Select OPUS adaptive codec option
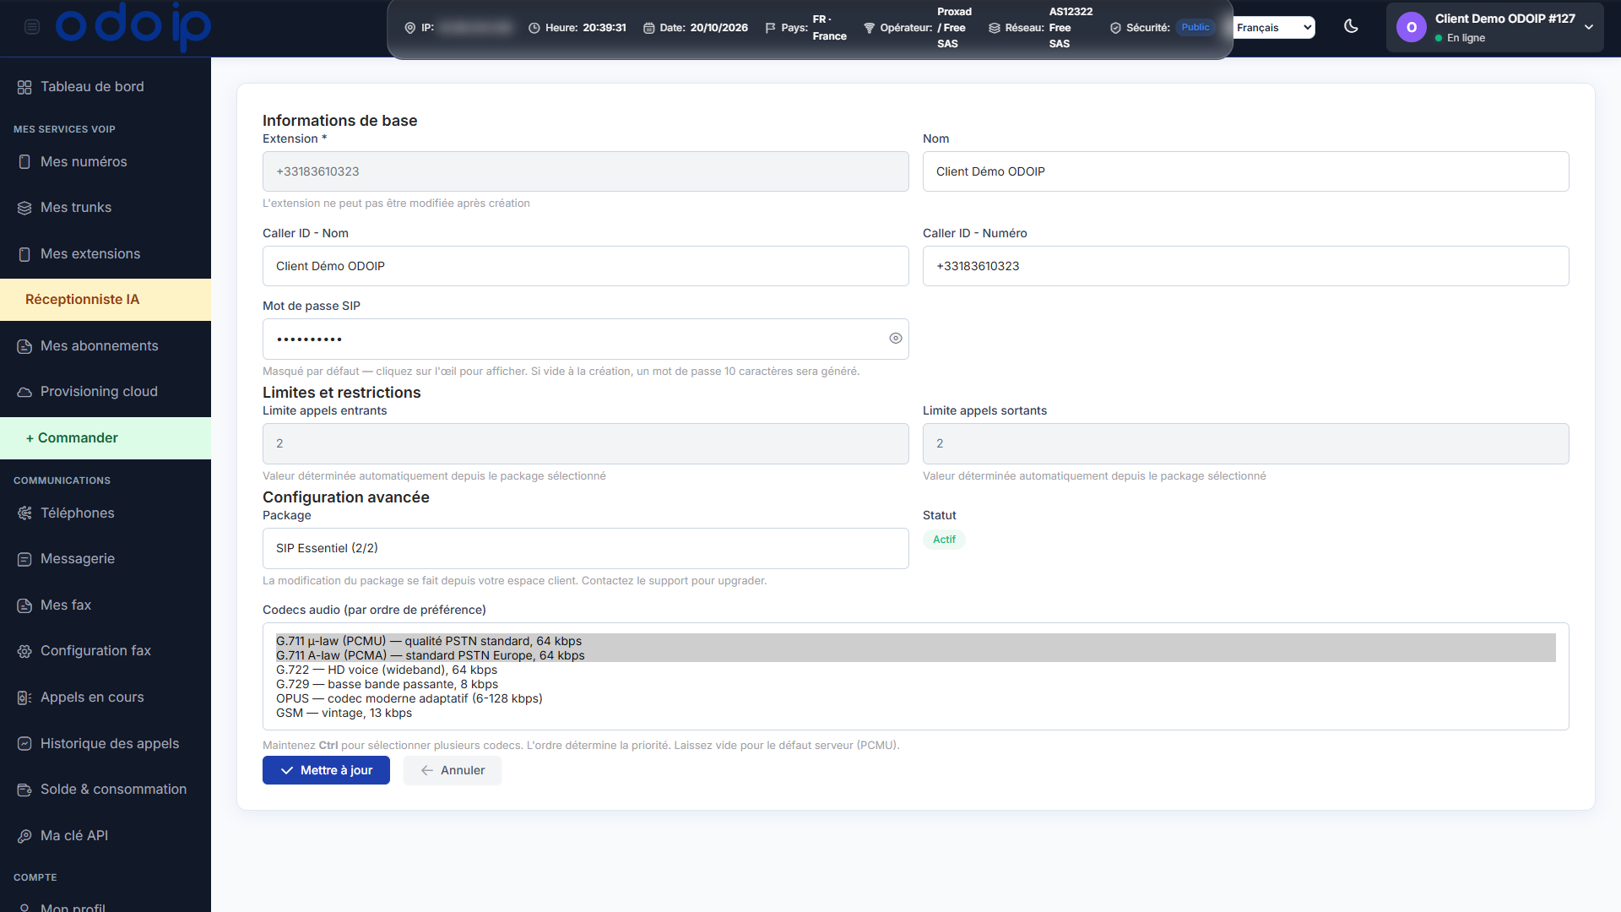Screen dimensions: 1621x912 915,698
